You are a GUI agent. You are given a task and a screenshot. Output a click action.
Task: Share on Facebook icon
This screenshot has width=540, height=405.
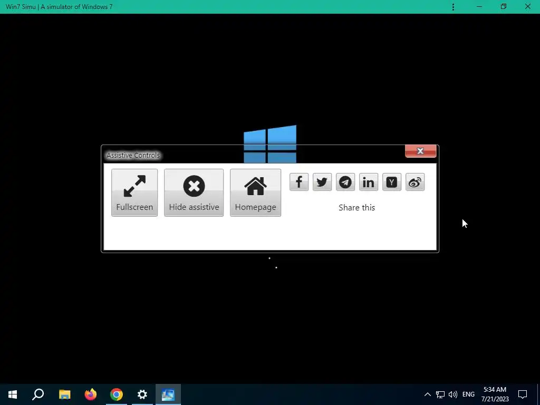[x=299, y=182]
